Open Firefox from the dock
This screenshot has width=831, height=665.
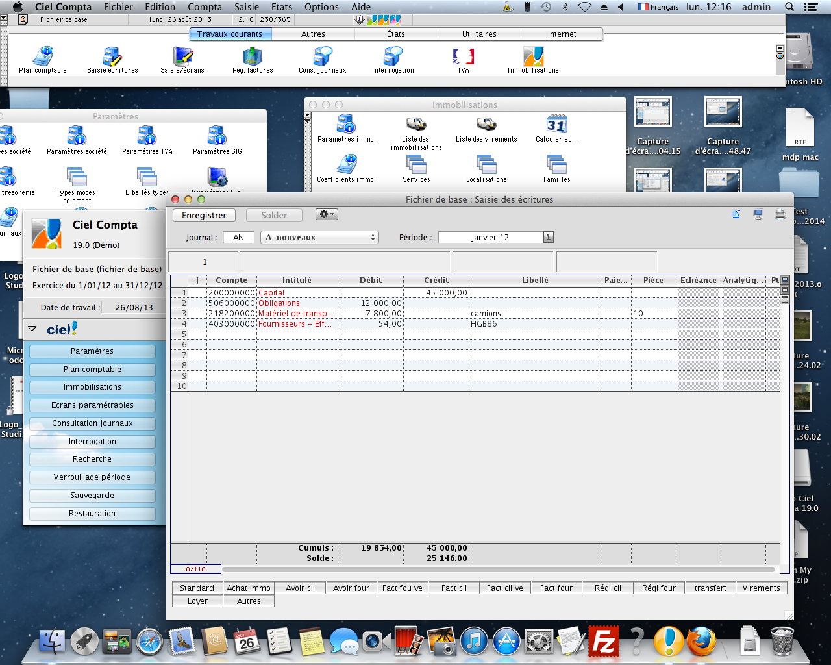[701, 642]
